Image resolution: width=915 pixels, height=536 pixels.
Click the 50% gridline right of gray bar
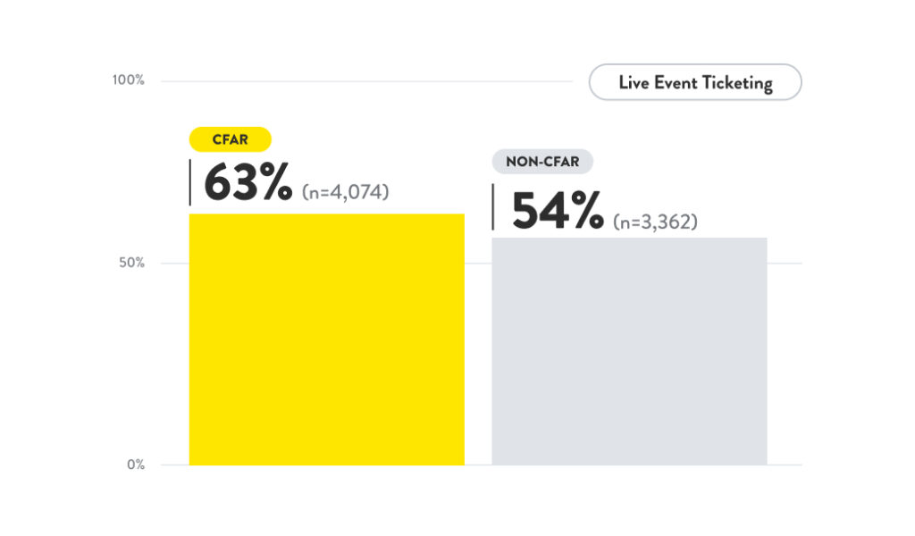point(785,264)
